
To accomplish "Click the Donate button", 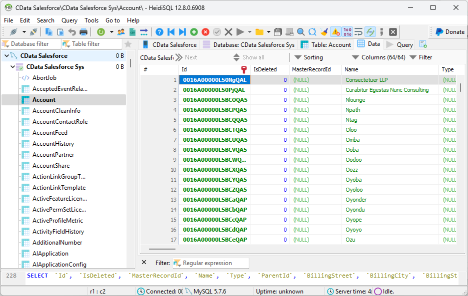I will 449,32.
